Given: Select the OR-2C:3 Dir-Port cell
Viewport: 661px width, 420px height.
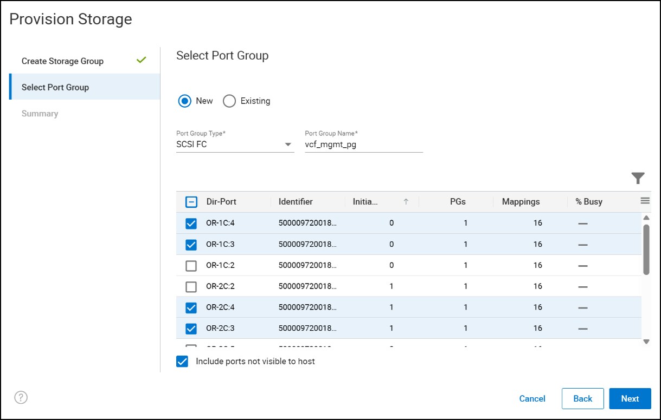Looking at the screenshot, I should pos(220,328).
